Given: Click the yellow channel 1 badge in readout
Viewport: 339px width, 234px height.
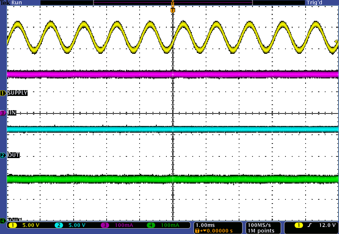Looking at the screenshot, I should click(13, 225).
